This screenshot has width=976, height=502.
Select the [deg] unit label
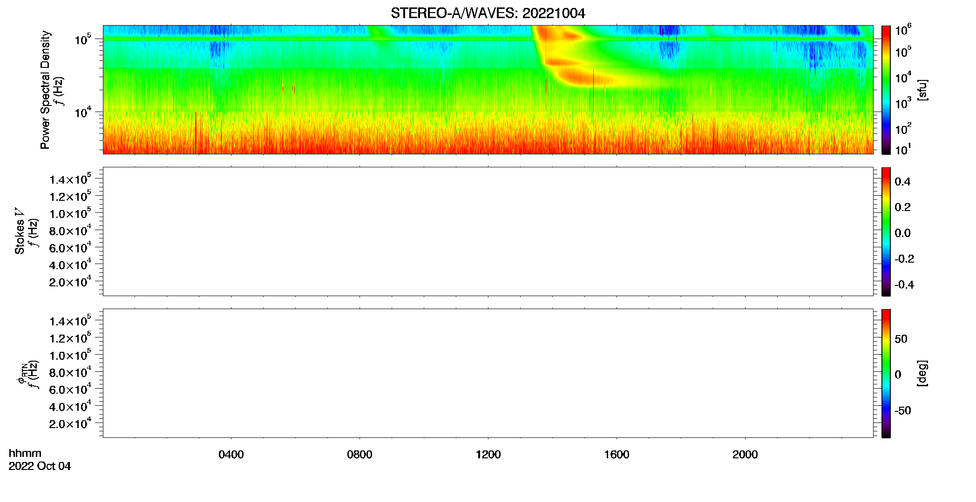point(922,373)
